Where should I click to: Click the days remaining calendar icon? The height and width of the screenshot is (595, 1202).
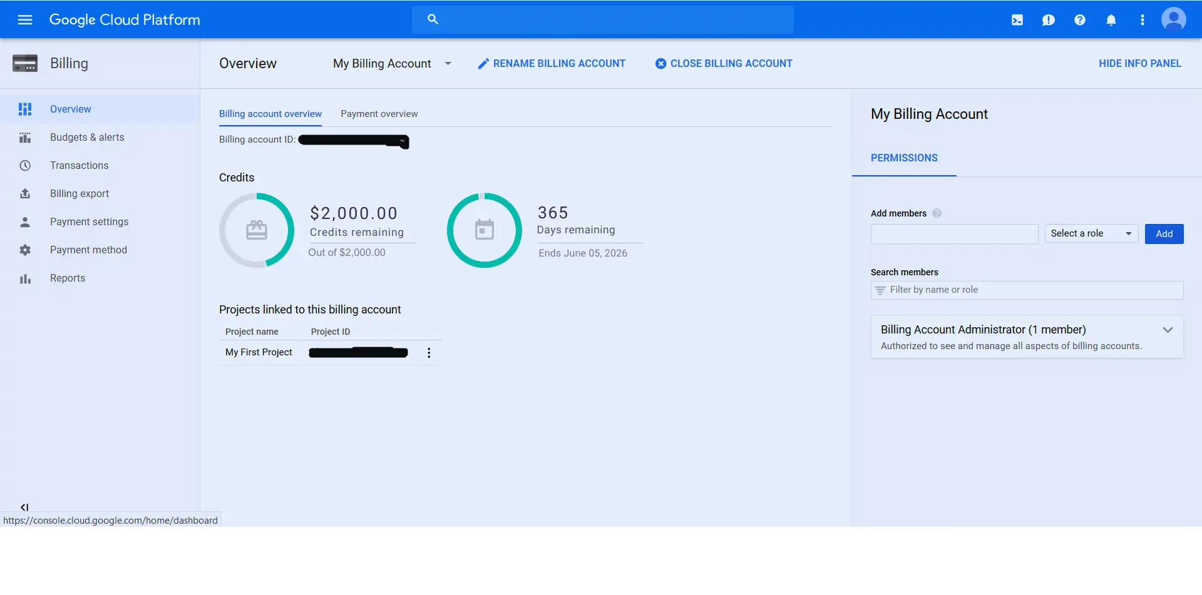(x=485, y=230)
